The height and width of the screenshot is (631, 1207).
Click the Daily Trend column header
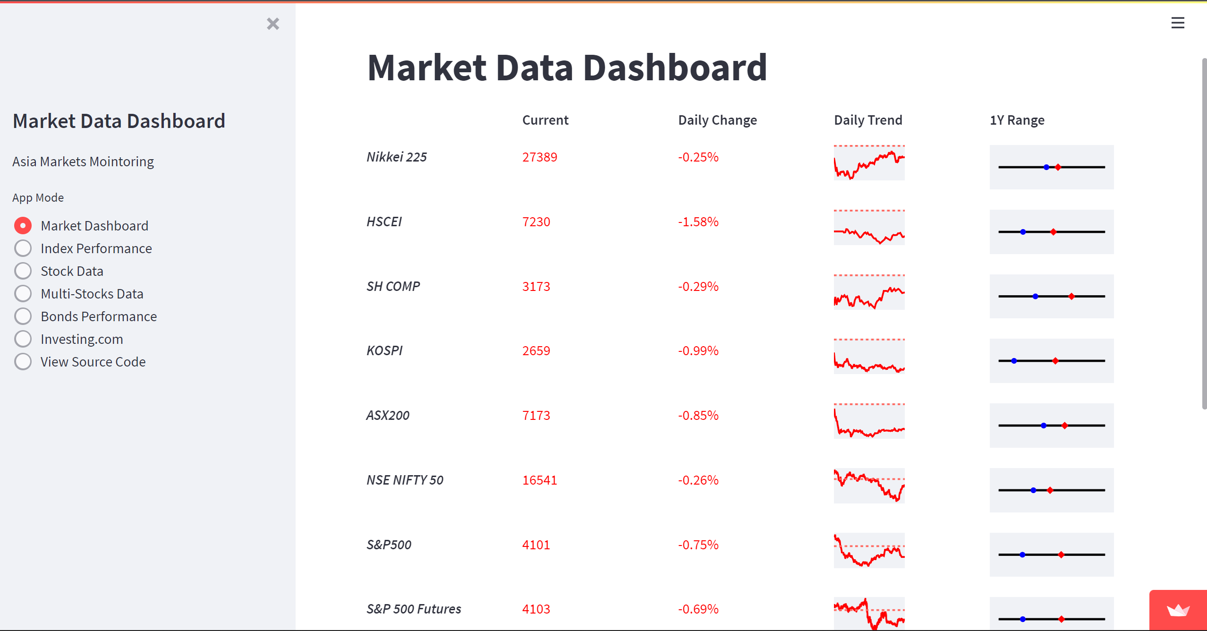pyautogui.click(x=867, y=119)
